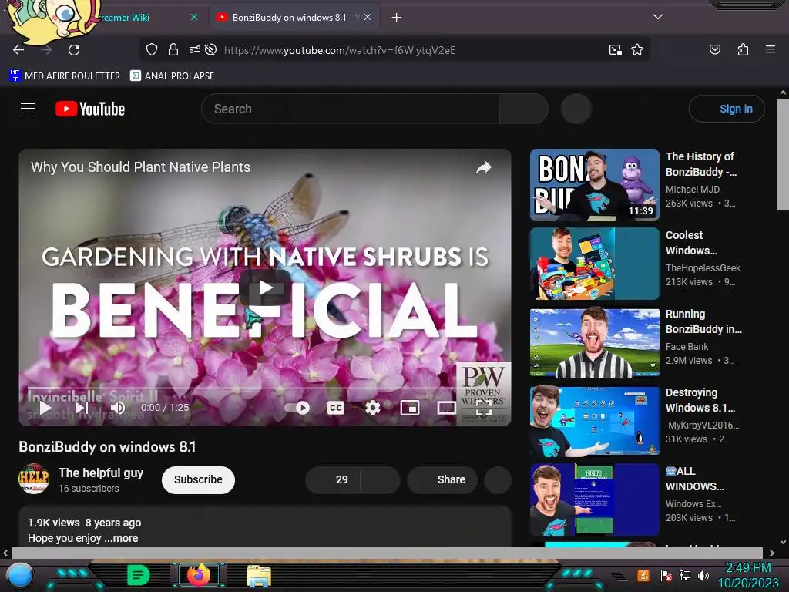This screenshot has height=592, width=789.
Task: Open the list all tabs dropdown arrow
Action: [x=658, y=17]
